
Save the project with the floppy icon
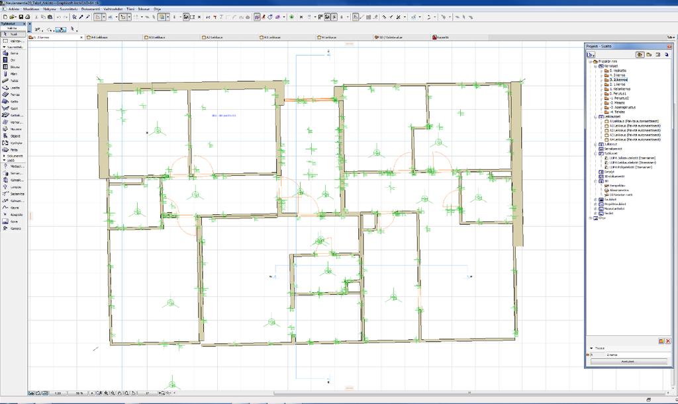point(21,17)
